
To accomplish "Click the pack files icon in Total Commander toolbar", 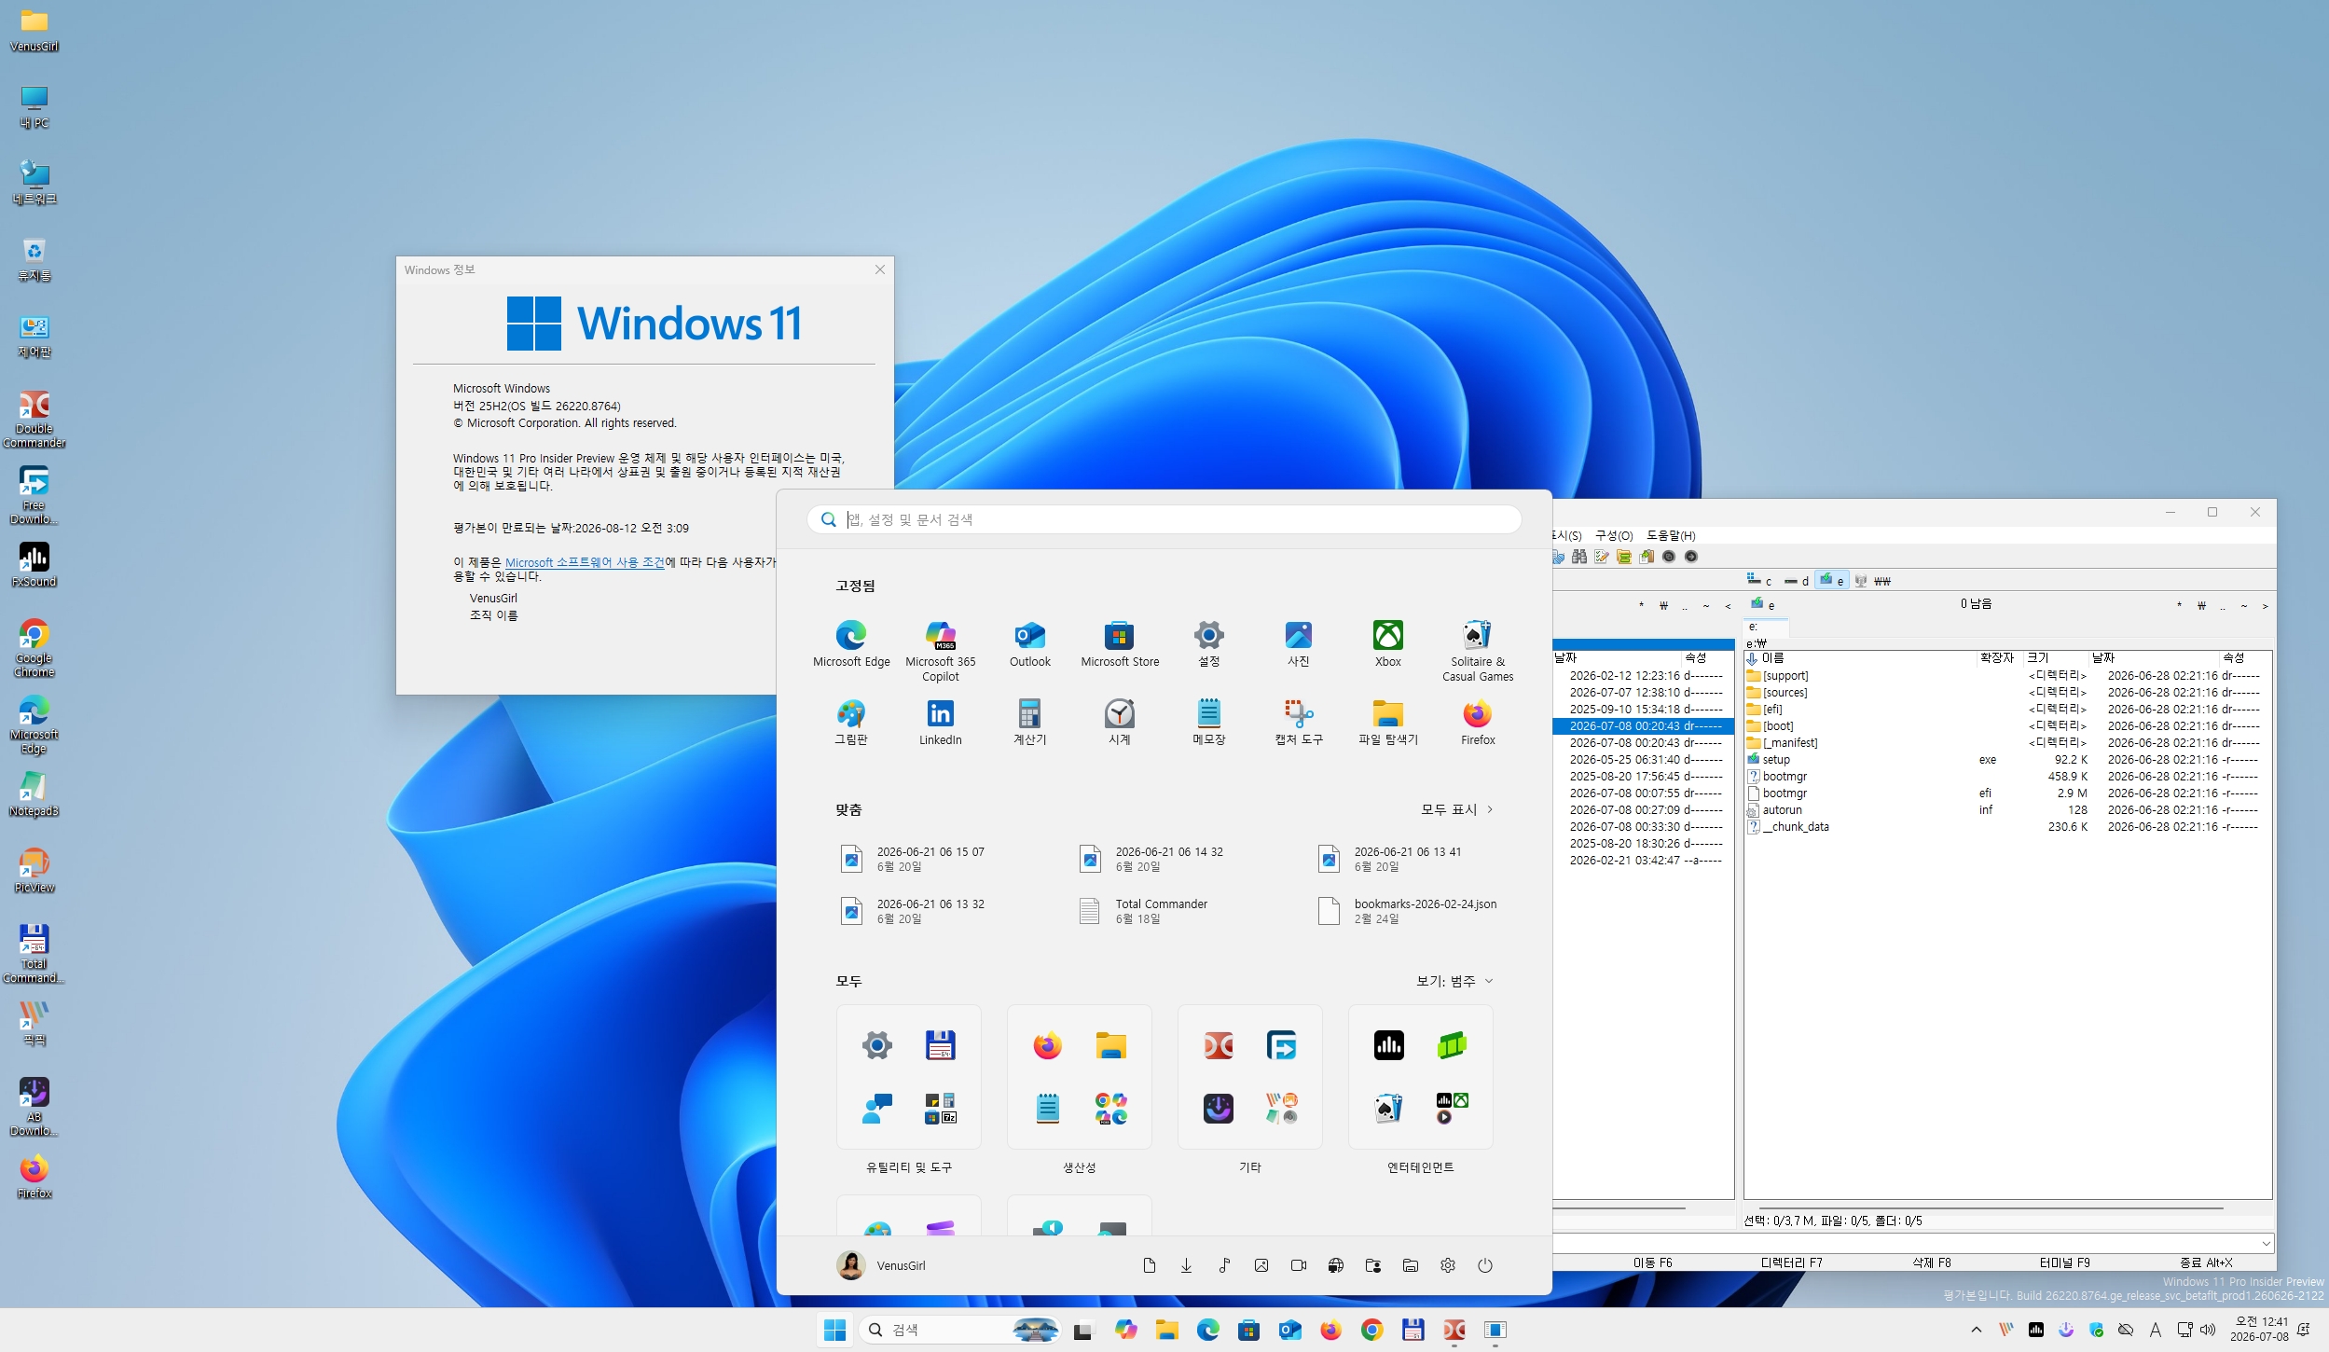I will [x=1624, y=557].
